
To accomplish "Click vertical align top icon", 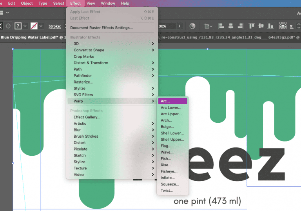I will click(252, 26).
